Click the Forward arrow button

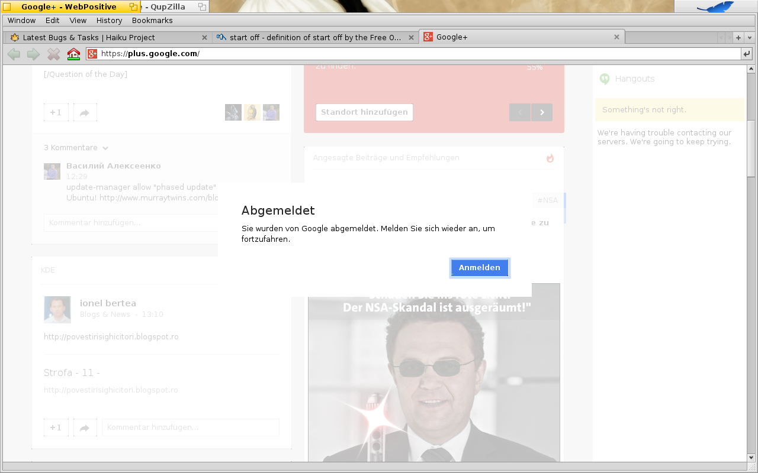(x=34, y=54)
